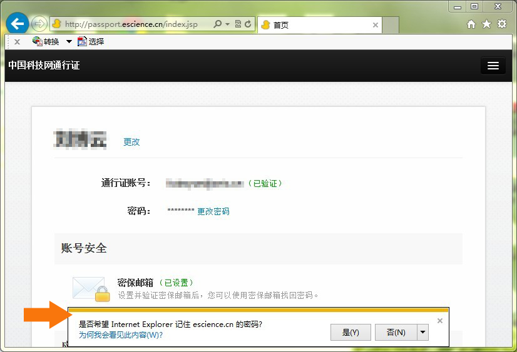This screenshot has width=517, height=352.
Task: Close the PDF toolbar with the X
Action: click(17, 42)
